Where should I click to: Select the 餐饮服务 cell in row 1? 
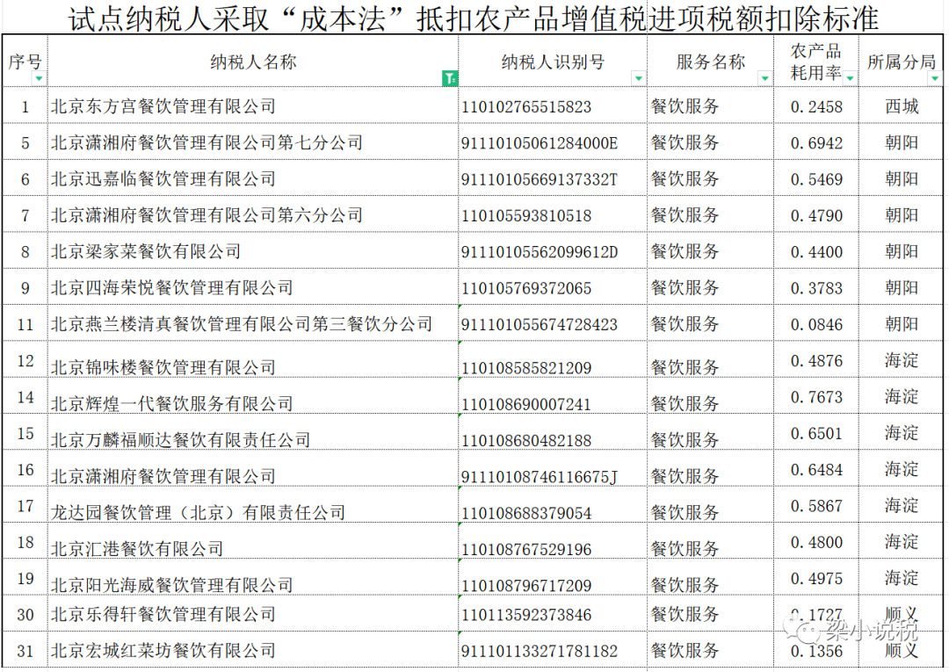[711, 105]
